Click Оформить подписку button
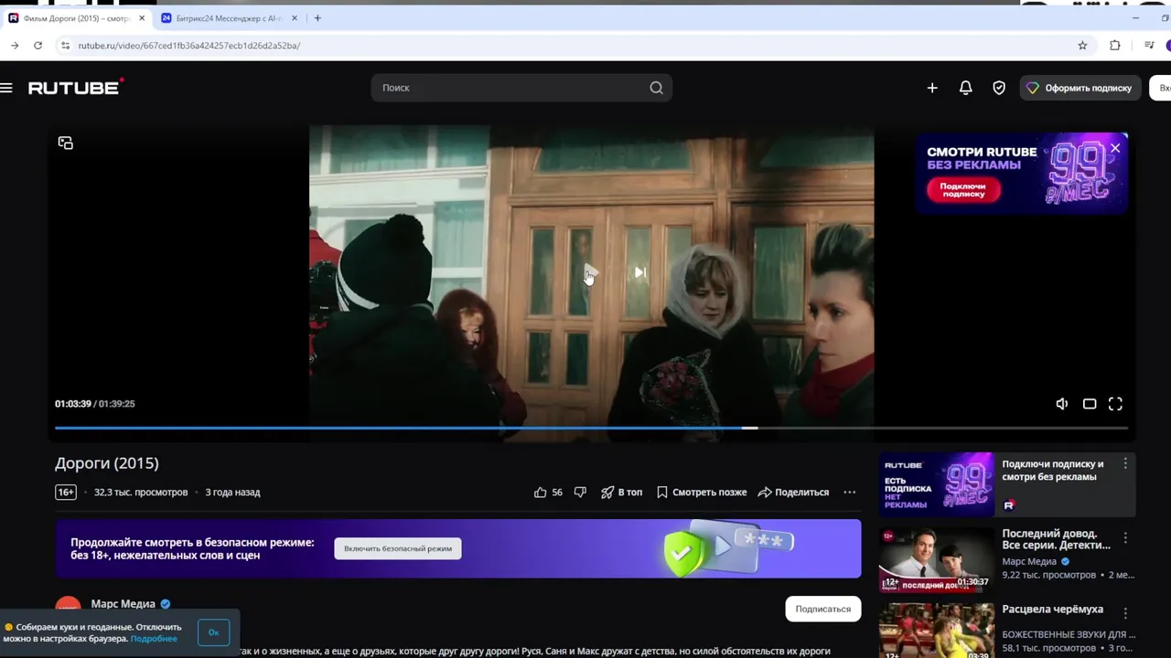The height and width of the screenshot is (658, 1171). tap(1080, 88)
